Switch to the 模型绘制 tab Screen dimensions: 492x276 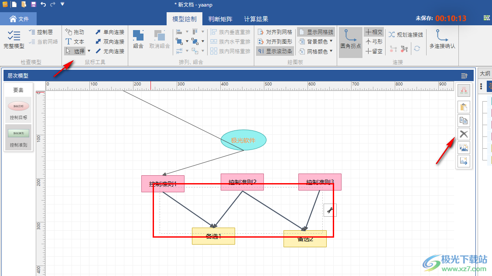(184, 19)
